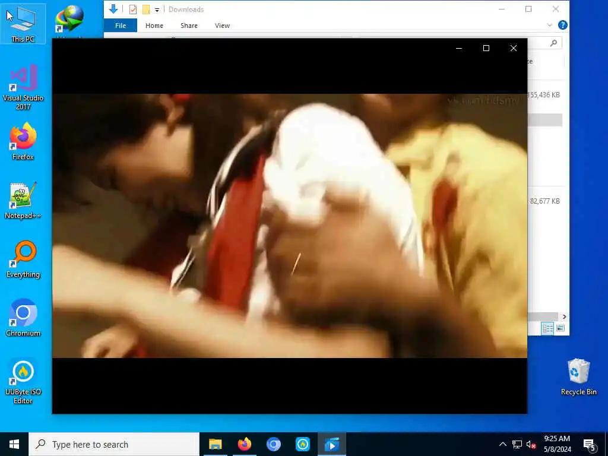Viewport: 608px width, 456px height.
Task: Open Chromium from the taskbar
Action: click(x=273, y=444)
